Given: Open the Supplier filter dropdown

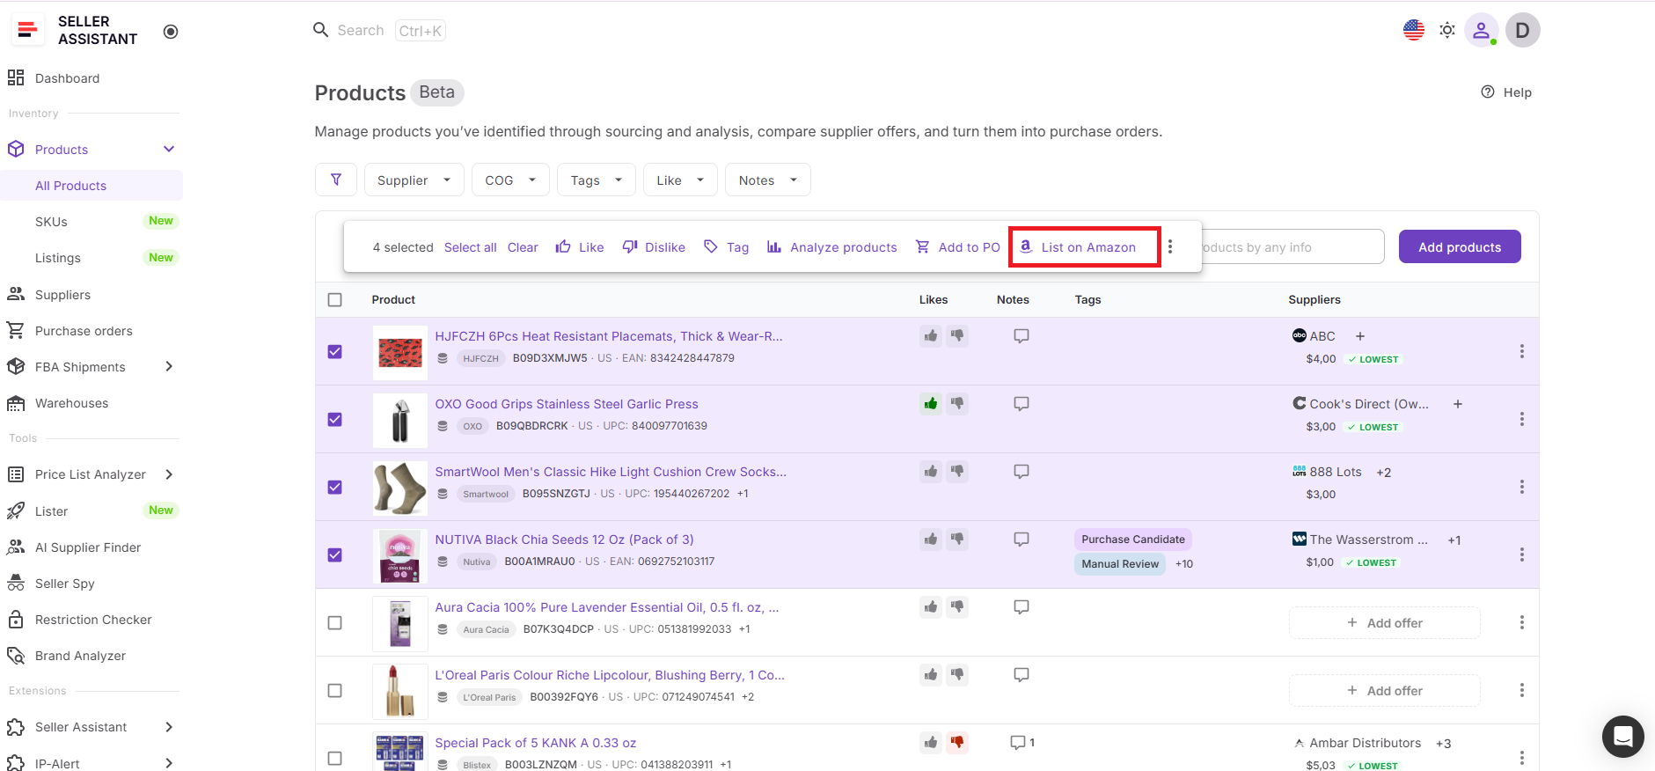Looking at the screenshot, I should point(414,180).
